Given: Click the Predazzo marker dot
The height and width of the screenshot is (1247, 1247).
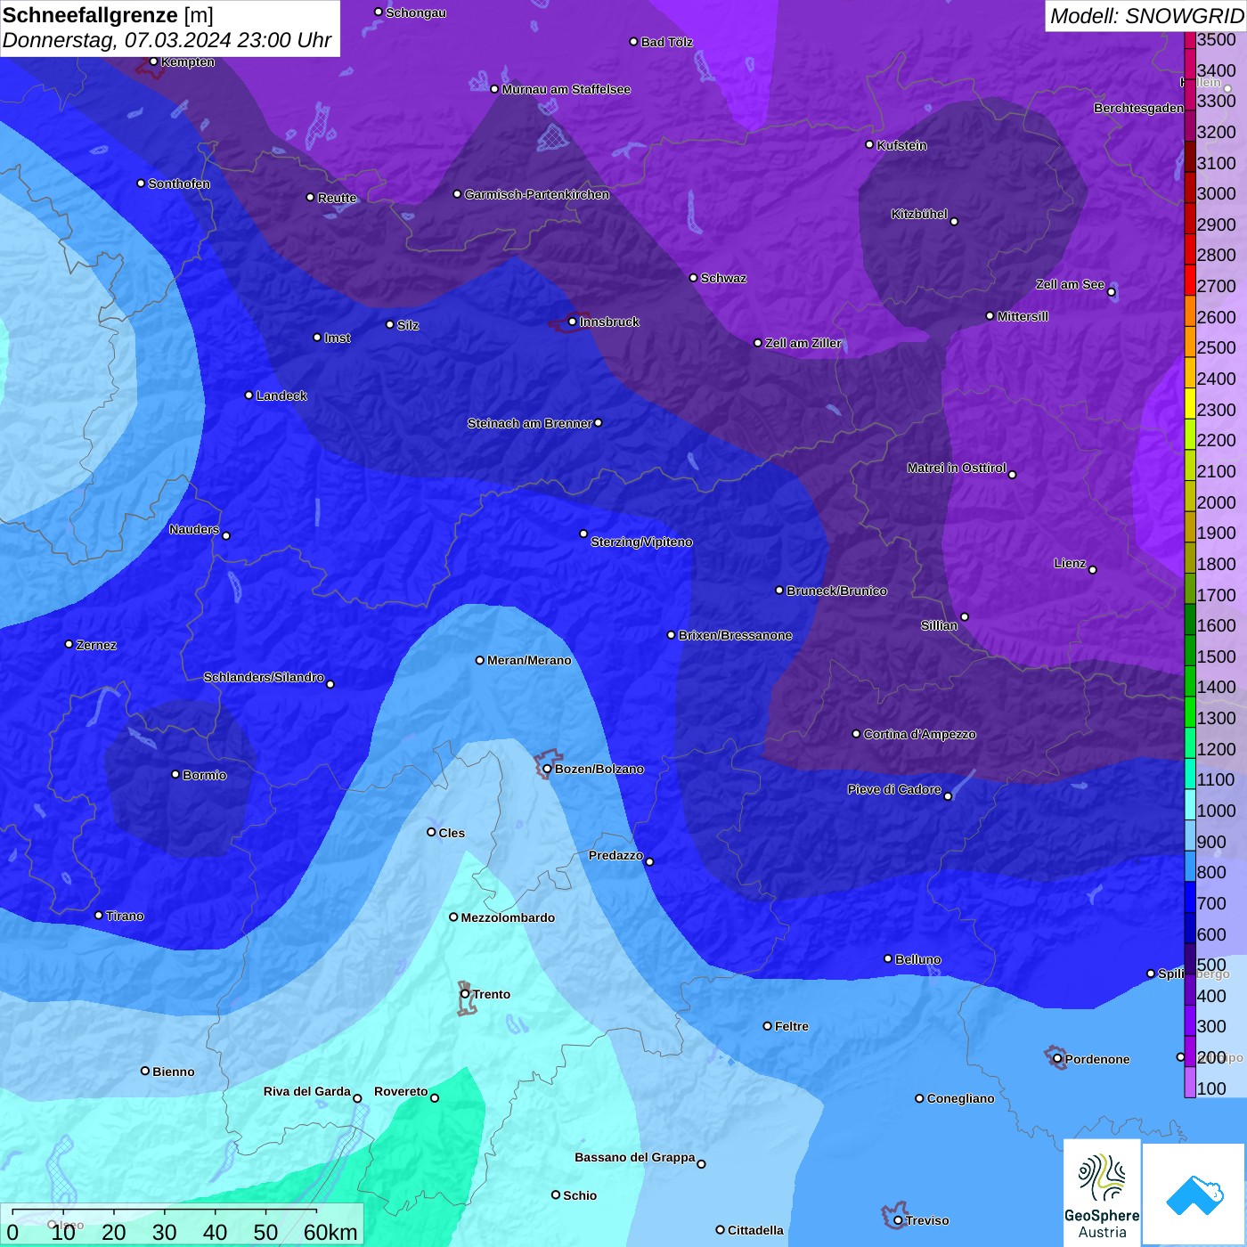Looking at the screenshot, I should (649, 861).
